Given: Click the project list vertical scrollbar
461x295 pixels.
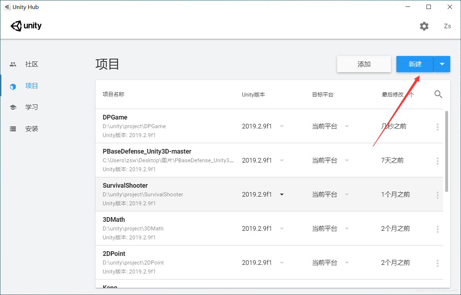Looking at the screenshot, I should 447,151.
